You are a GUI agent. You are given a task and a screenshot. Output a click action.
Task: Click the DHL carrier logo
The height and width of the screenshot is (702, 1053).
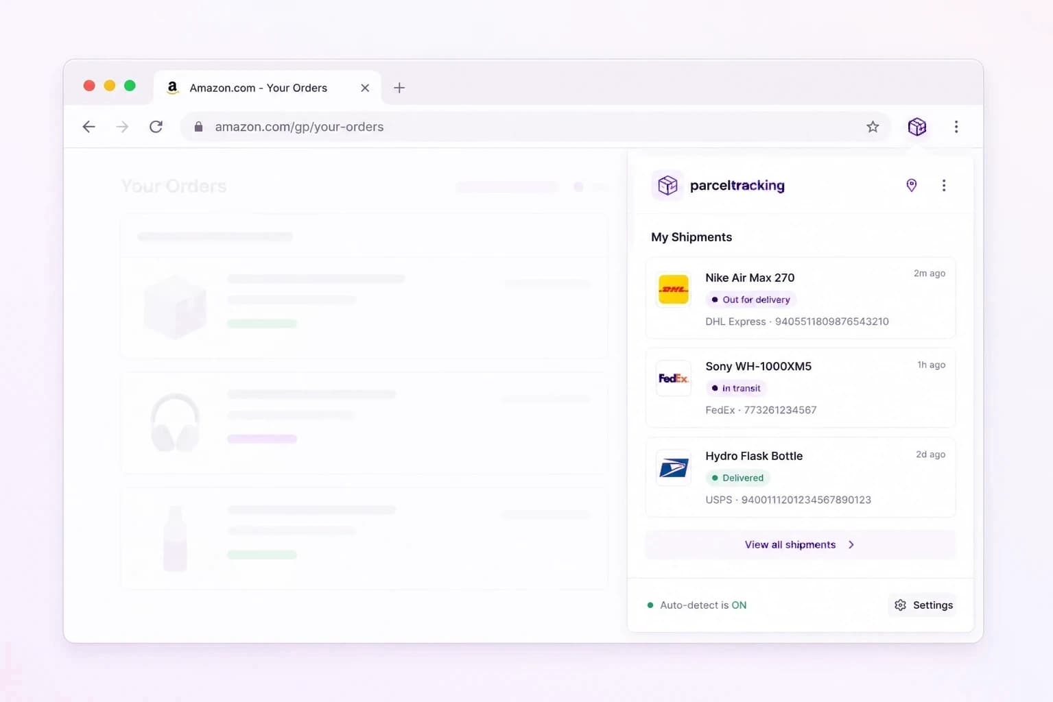tap(674, 289)
